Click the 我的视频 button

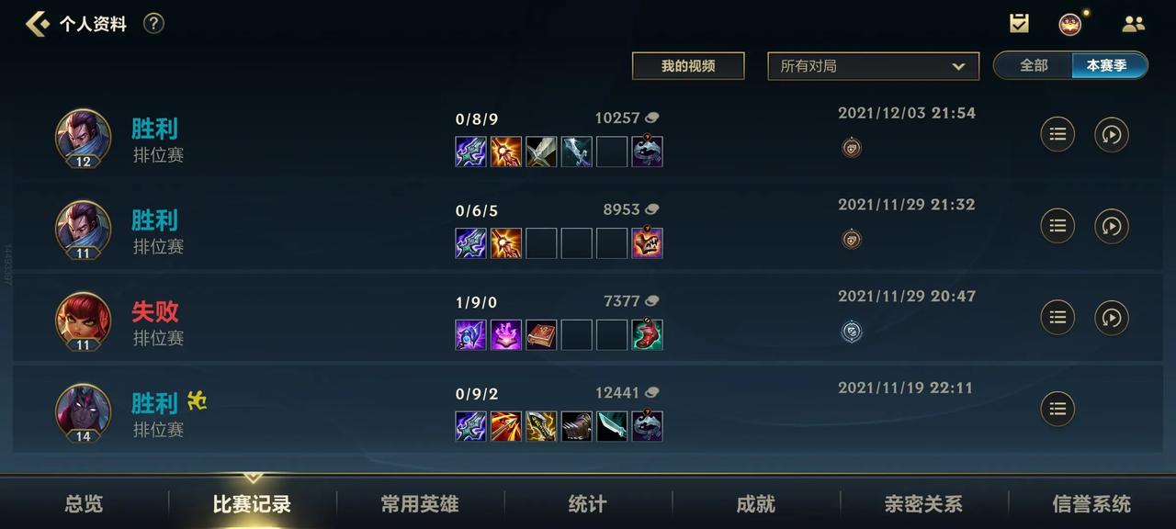pyautogui.click(x=688, y=66)
